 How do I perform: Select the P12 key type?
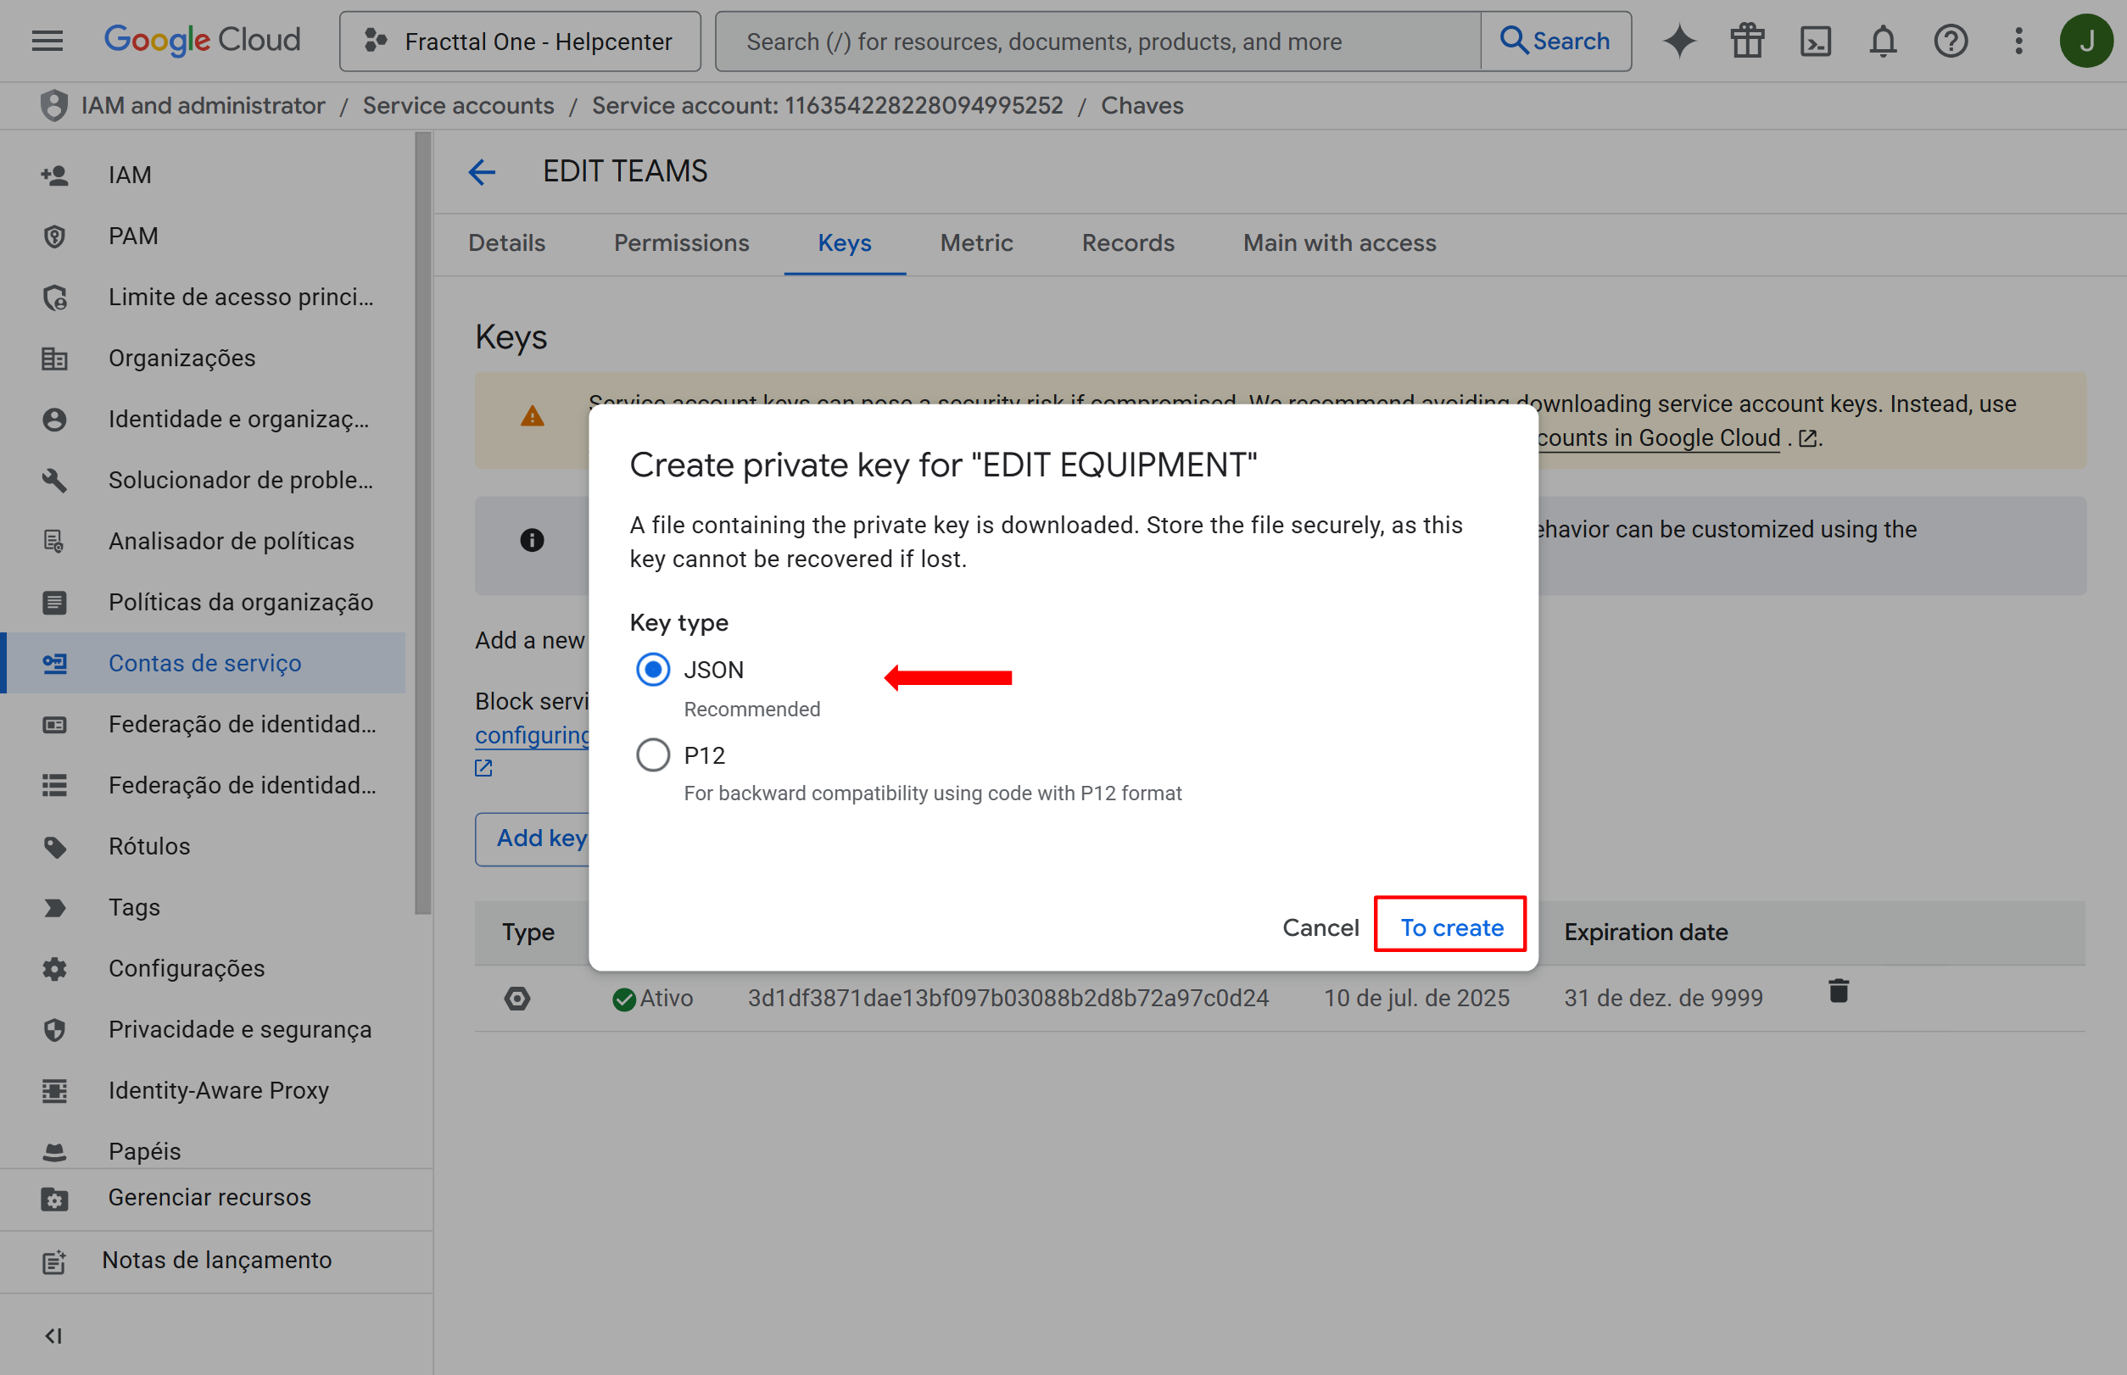coord(653,755)
